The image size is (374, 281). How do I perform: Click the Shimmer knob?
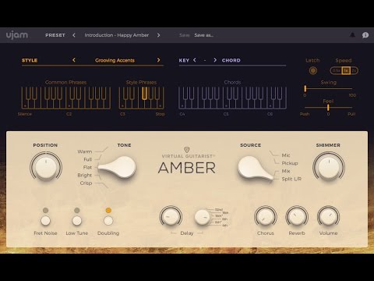coord(329,167)
